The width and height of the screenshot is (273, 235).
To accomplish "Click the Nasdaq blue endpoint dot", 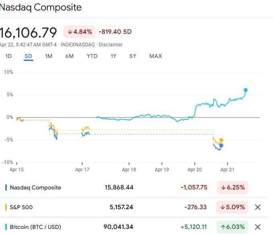I will click(221, 146).
